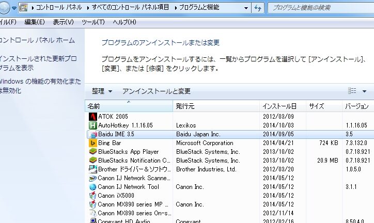This screenshot has height=223, width=374.
Task: Sort by the 名前 column header
Action: pos(129,106)
